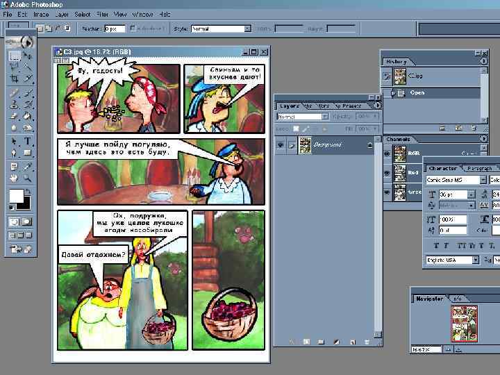Click the foreground color swatch
Image resolution: width=500 pixels, height=375 pixels.
(x=16, y=195)
